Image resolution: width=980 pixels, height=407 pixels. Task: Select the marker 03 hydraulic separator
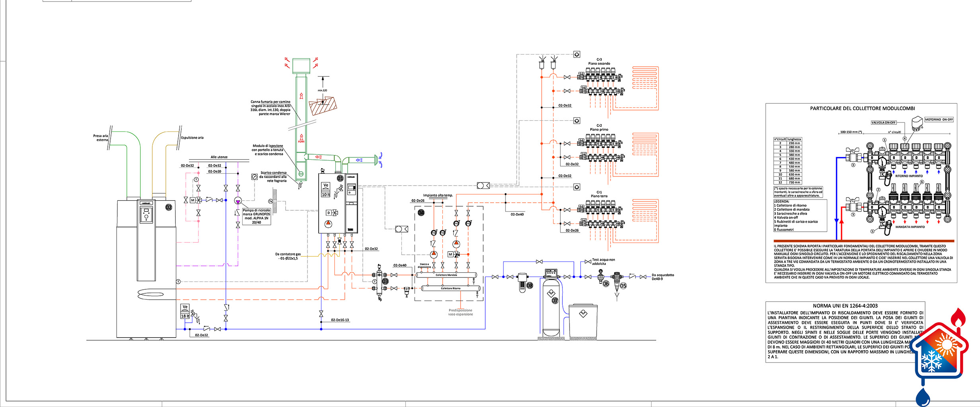click(385, 281)
